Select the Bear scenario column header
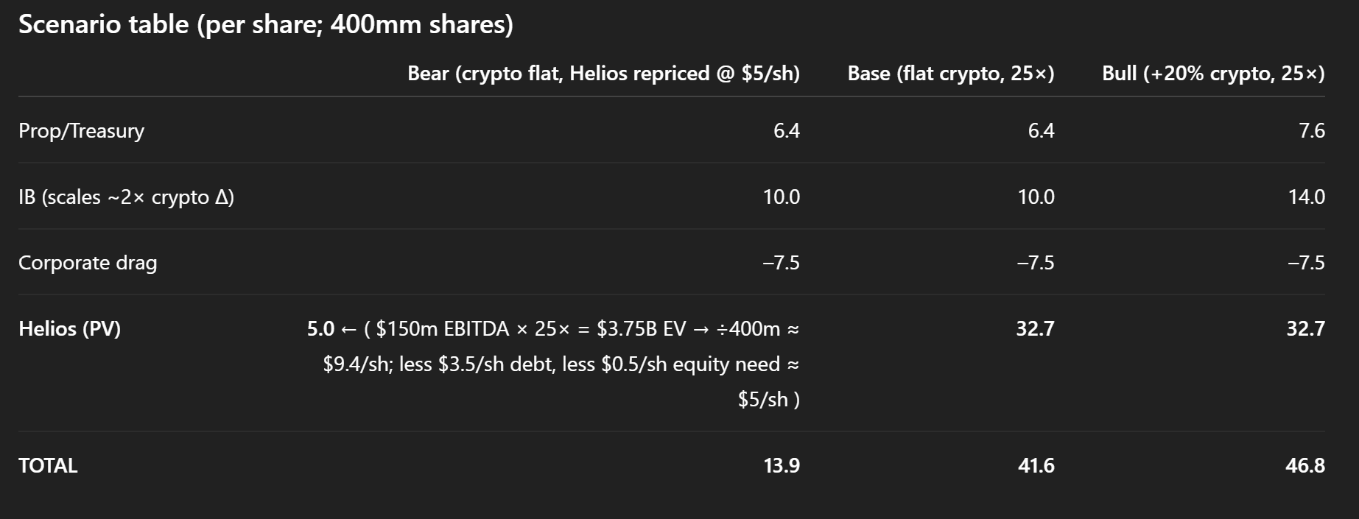This screenshot has width=1359, height=519. click(x=604, y=74)
